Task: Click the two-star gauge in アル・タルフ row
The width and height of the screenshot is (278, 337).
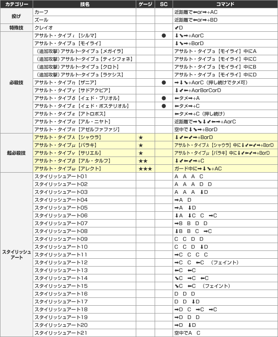Action: point(143,161)
